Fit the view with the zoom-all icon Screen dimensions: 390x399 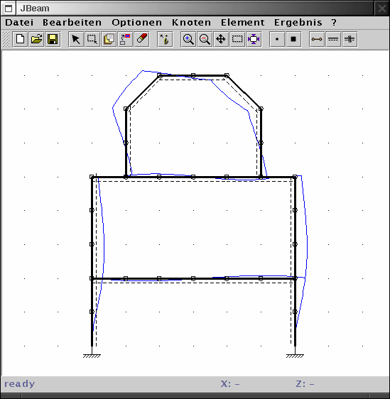(254, 40)
